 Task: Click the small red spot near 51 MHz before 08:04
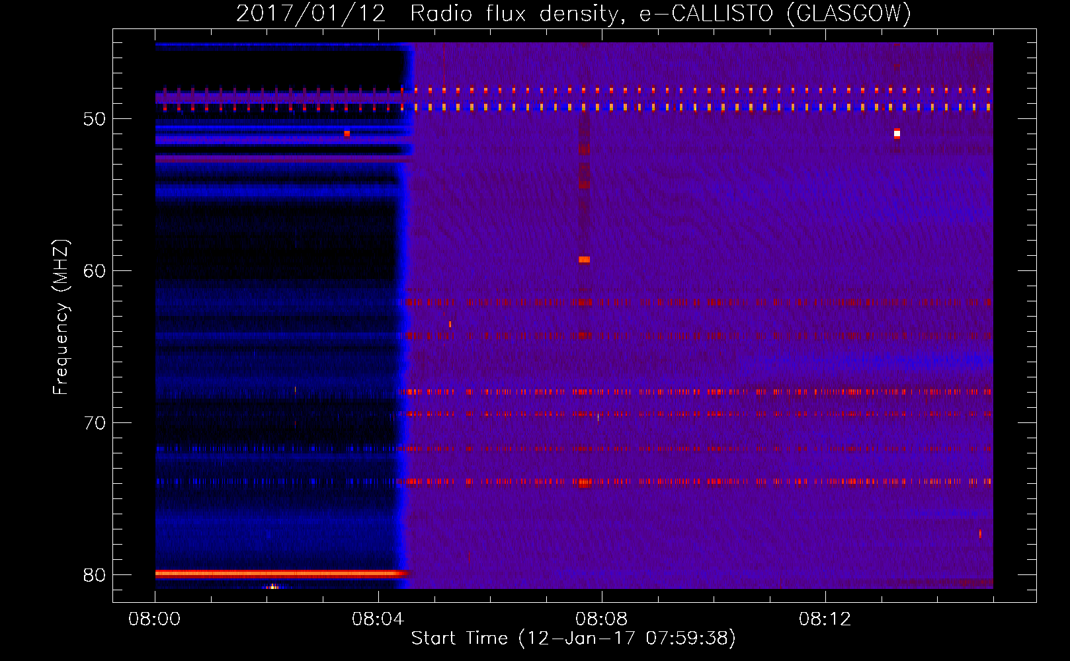[x=347, y=134]
